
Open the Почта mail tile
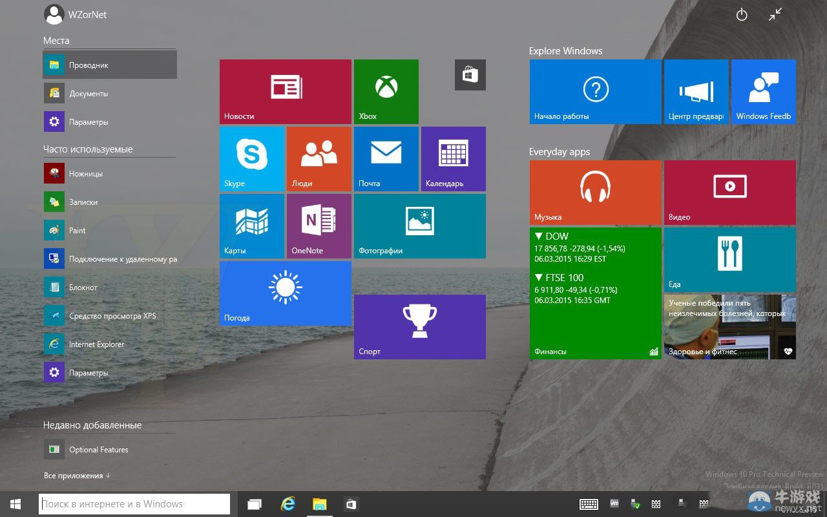pos(386,159)
